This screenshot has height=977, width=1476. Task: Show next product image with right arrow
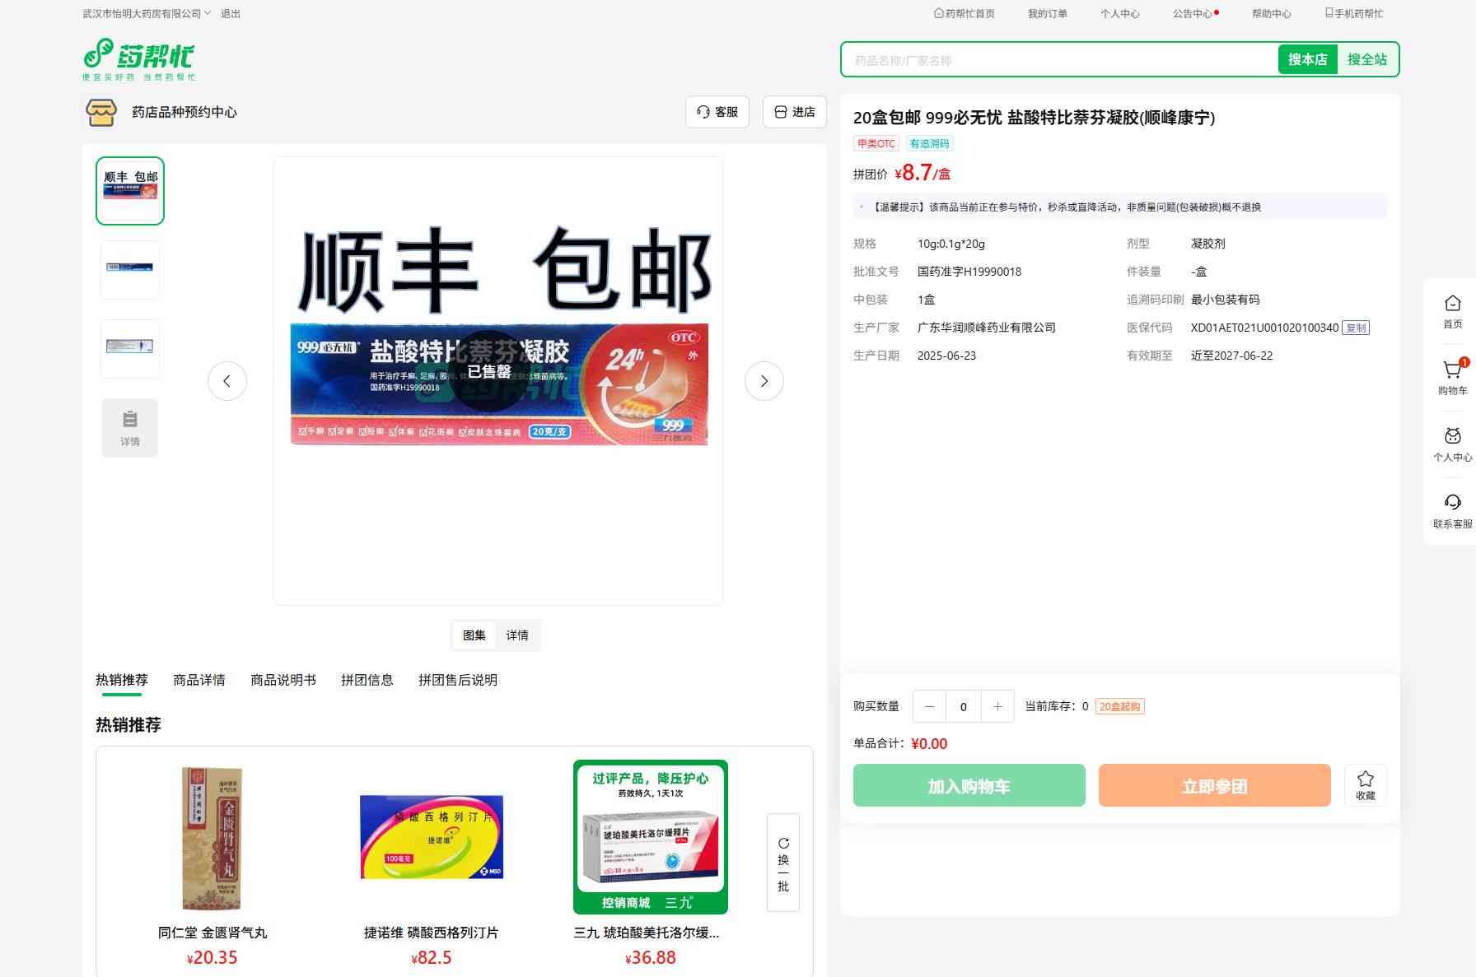[x=764, y=381]
